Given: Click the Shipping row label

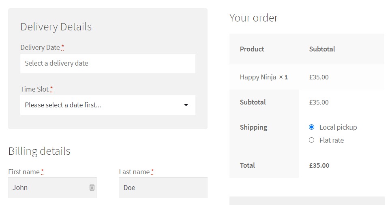Looking at the screenshot, I should coord(253,127).
